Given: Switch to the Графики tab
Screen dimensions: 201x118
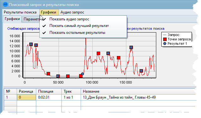Looking at the screenshot, I should point(12,19).
